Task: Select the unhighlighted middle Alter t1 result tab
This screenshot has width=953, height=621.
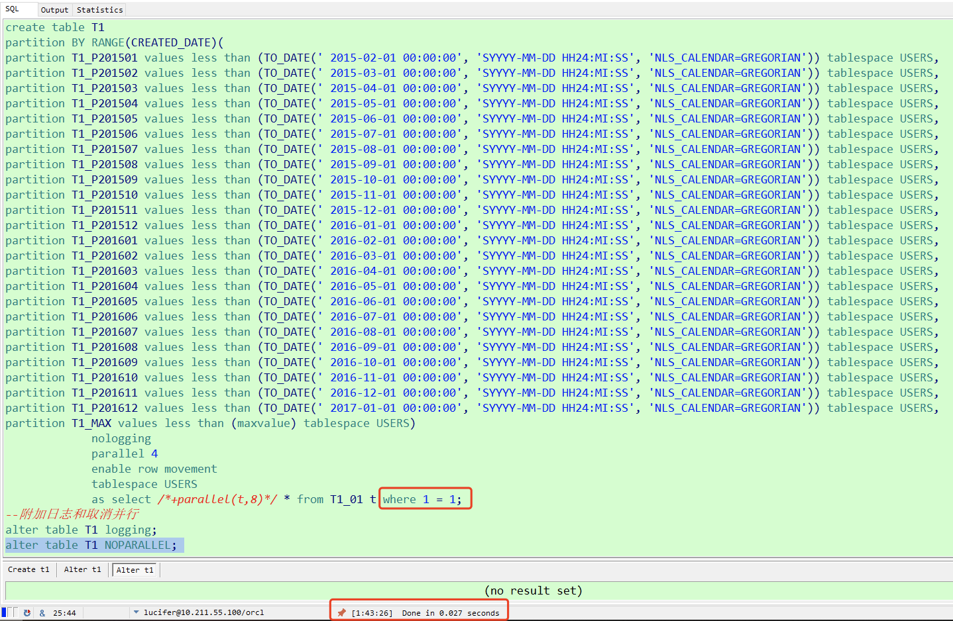Action: tap(83, 569)
